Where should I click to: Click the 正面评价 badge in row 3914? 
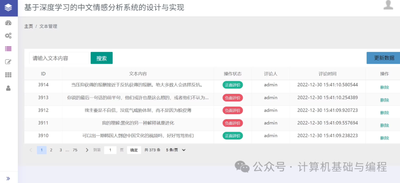(233, 85)
